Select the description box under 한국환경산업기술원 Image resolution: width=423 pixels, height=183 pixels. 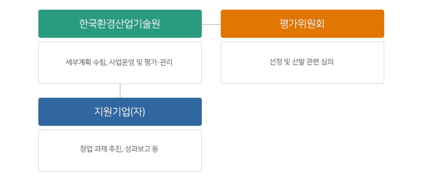pyautogui.click(x=120, y=63)
